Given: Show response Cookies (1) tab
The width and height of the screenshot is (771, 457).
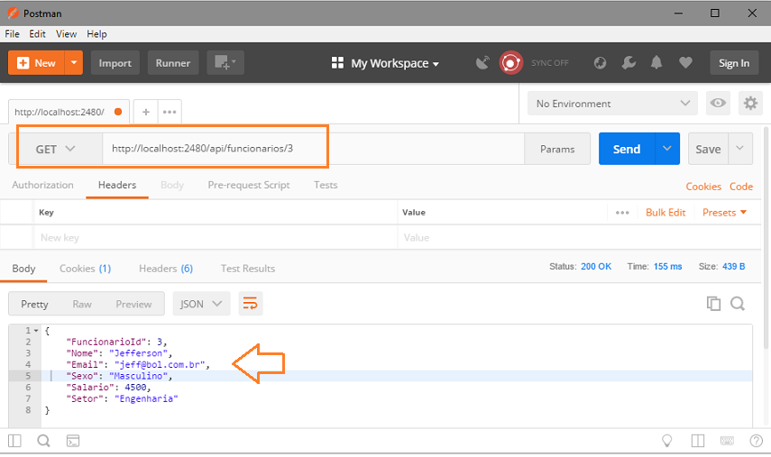Looking at the screenshot, I should point(85,269).
